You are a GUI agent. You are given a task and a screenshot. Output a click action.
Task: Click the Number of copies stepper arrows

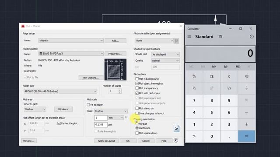[119, 91]
